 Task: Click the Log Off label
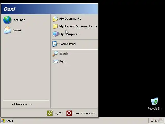click(58, 113)
